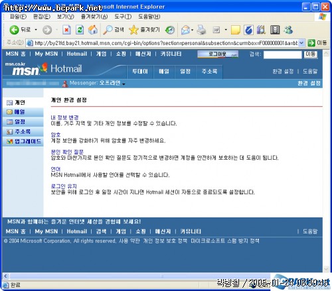Click the Search magnifier toolbar icon
332x291 pixels.
click(x=108, y=30)
